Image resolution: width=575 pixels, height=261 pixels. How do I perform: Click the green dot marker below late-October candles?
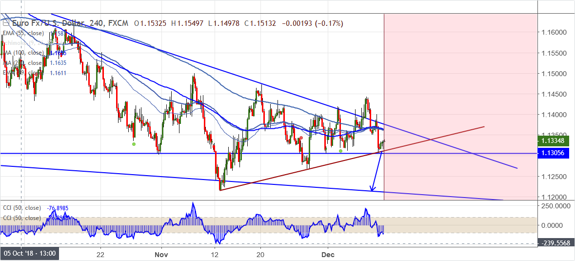tap(134, 144)
